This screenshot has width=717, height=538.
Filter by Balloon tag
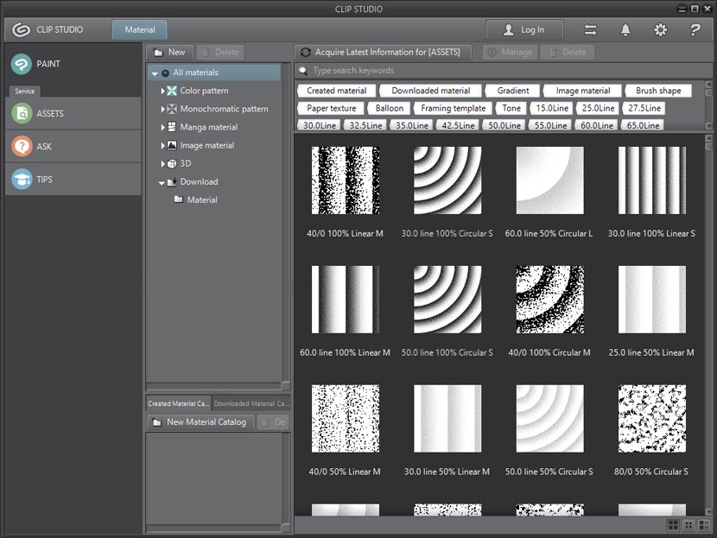[389, 108]
